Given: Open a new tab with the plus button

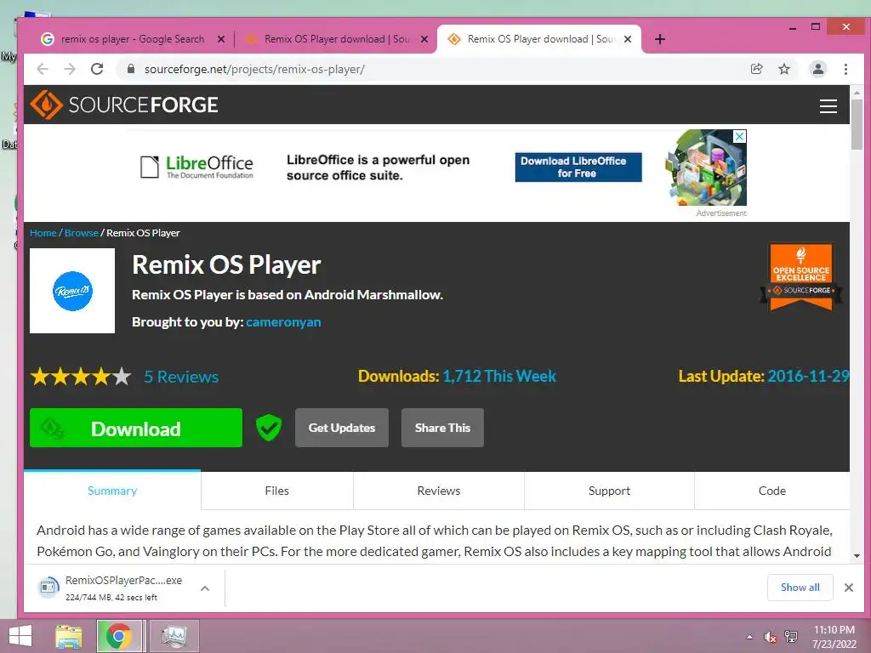Looking at the screenshot, I should click(x=659, y=39).
